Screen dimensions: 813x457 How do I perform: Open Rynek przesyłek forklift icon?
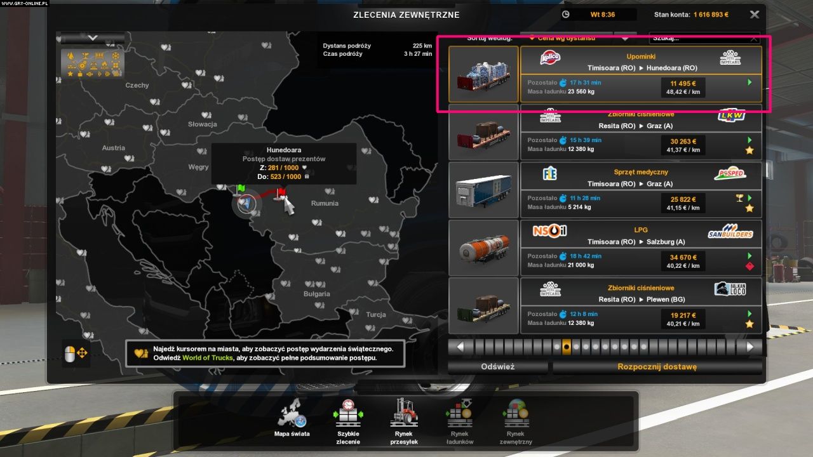pos(405,416)
